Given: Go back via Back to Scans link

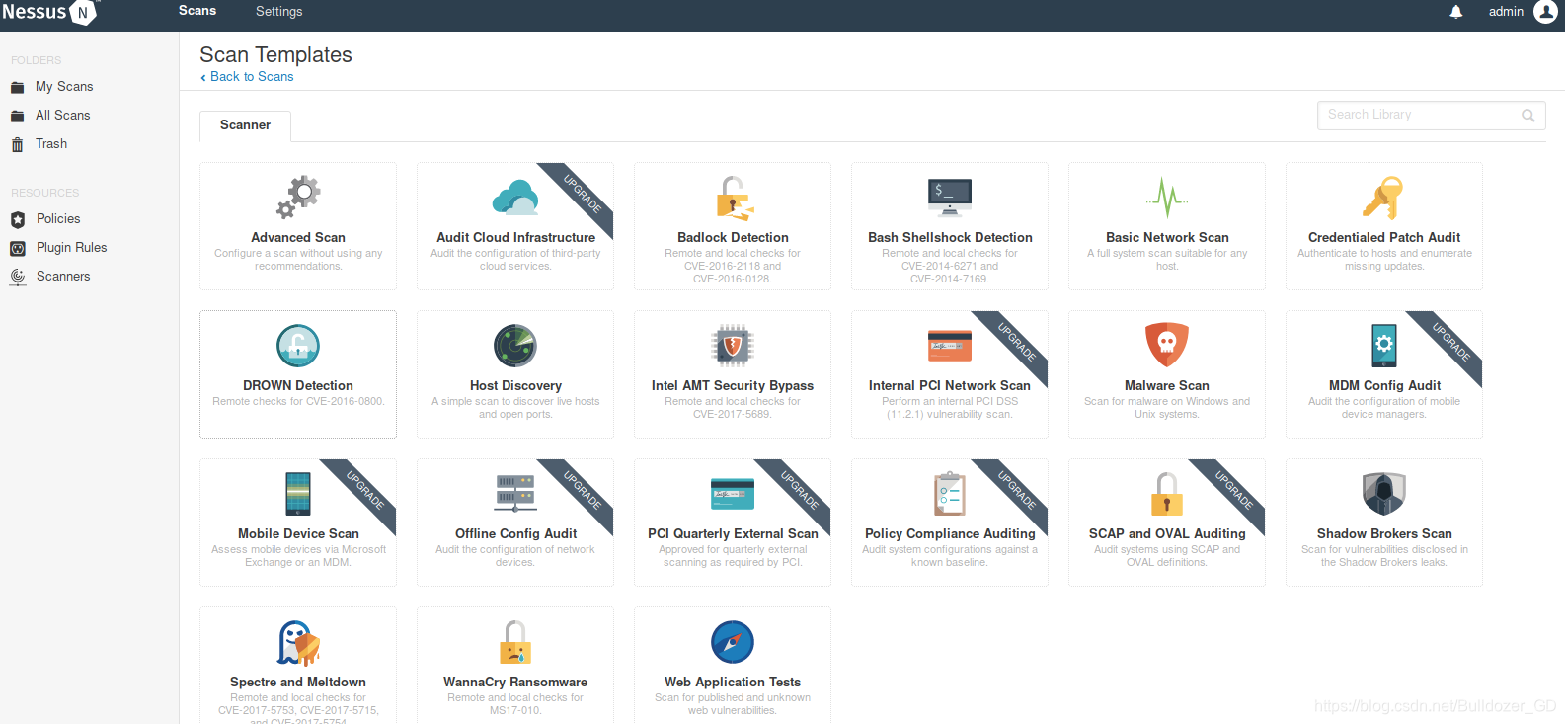Looking at the screenshot, I should click(248, 77).
